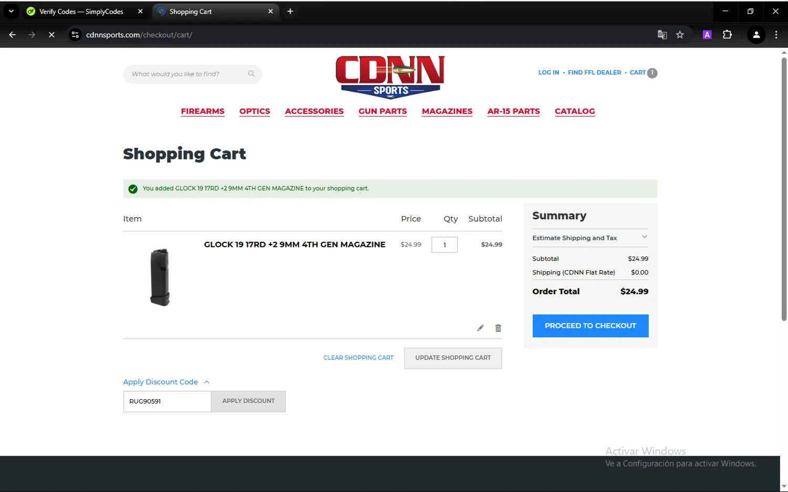
Task: Collapse the Apply Discount Code section
Action: (166, 382)
